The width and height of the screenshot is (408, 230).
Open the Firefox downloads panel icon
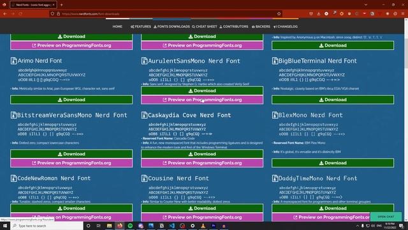(x=319, y=13)
